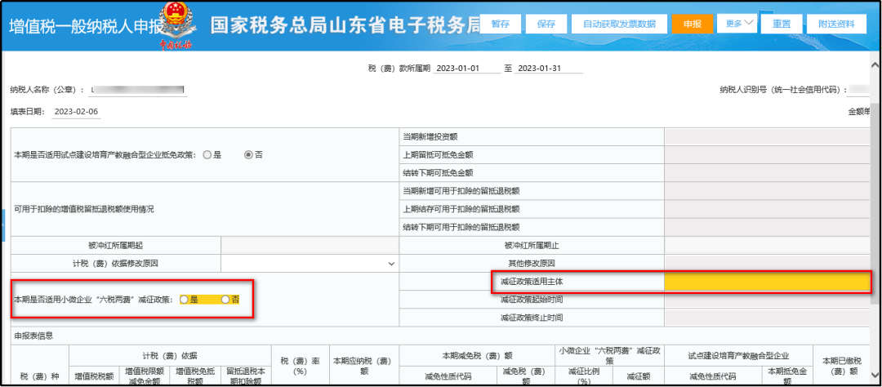Image resolution: width=882 pixels, height=387 pixels.
Task: Click the 暂存 button
Action: pyautogui.click(x=500, y=24)
